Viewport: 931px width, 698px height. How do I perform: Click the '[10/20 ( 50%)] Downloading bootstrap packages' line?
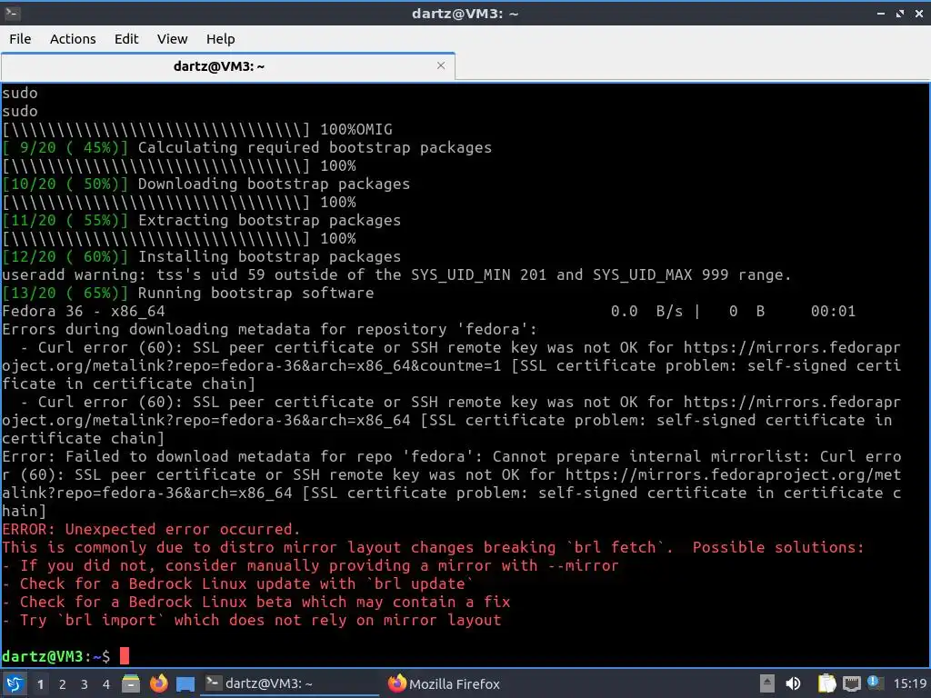[x=206, y=184]
